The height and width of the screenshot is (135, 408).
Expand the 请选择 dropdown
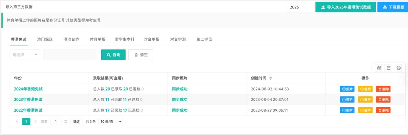(x=25, y=55)
